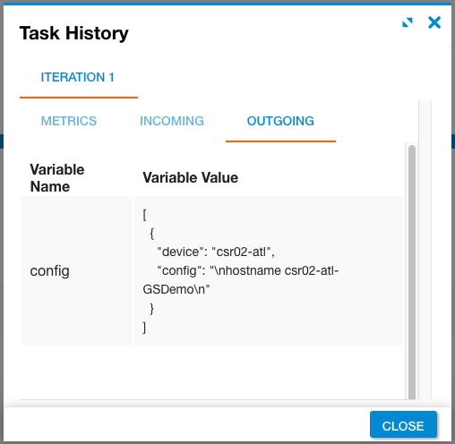Screen dimensions: 455x444
Task: Click the blue CLOSE button
Action: pyautogui.click(x=403, y=425)
